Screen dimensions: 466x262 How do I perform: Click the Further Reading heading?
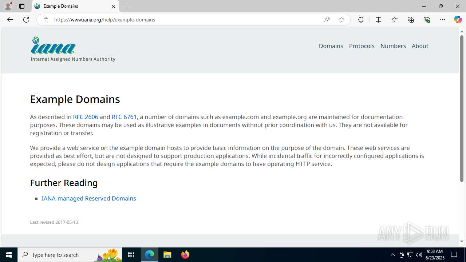tap(64, 183)
